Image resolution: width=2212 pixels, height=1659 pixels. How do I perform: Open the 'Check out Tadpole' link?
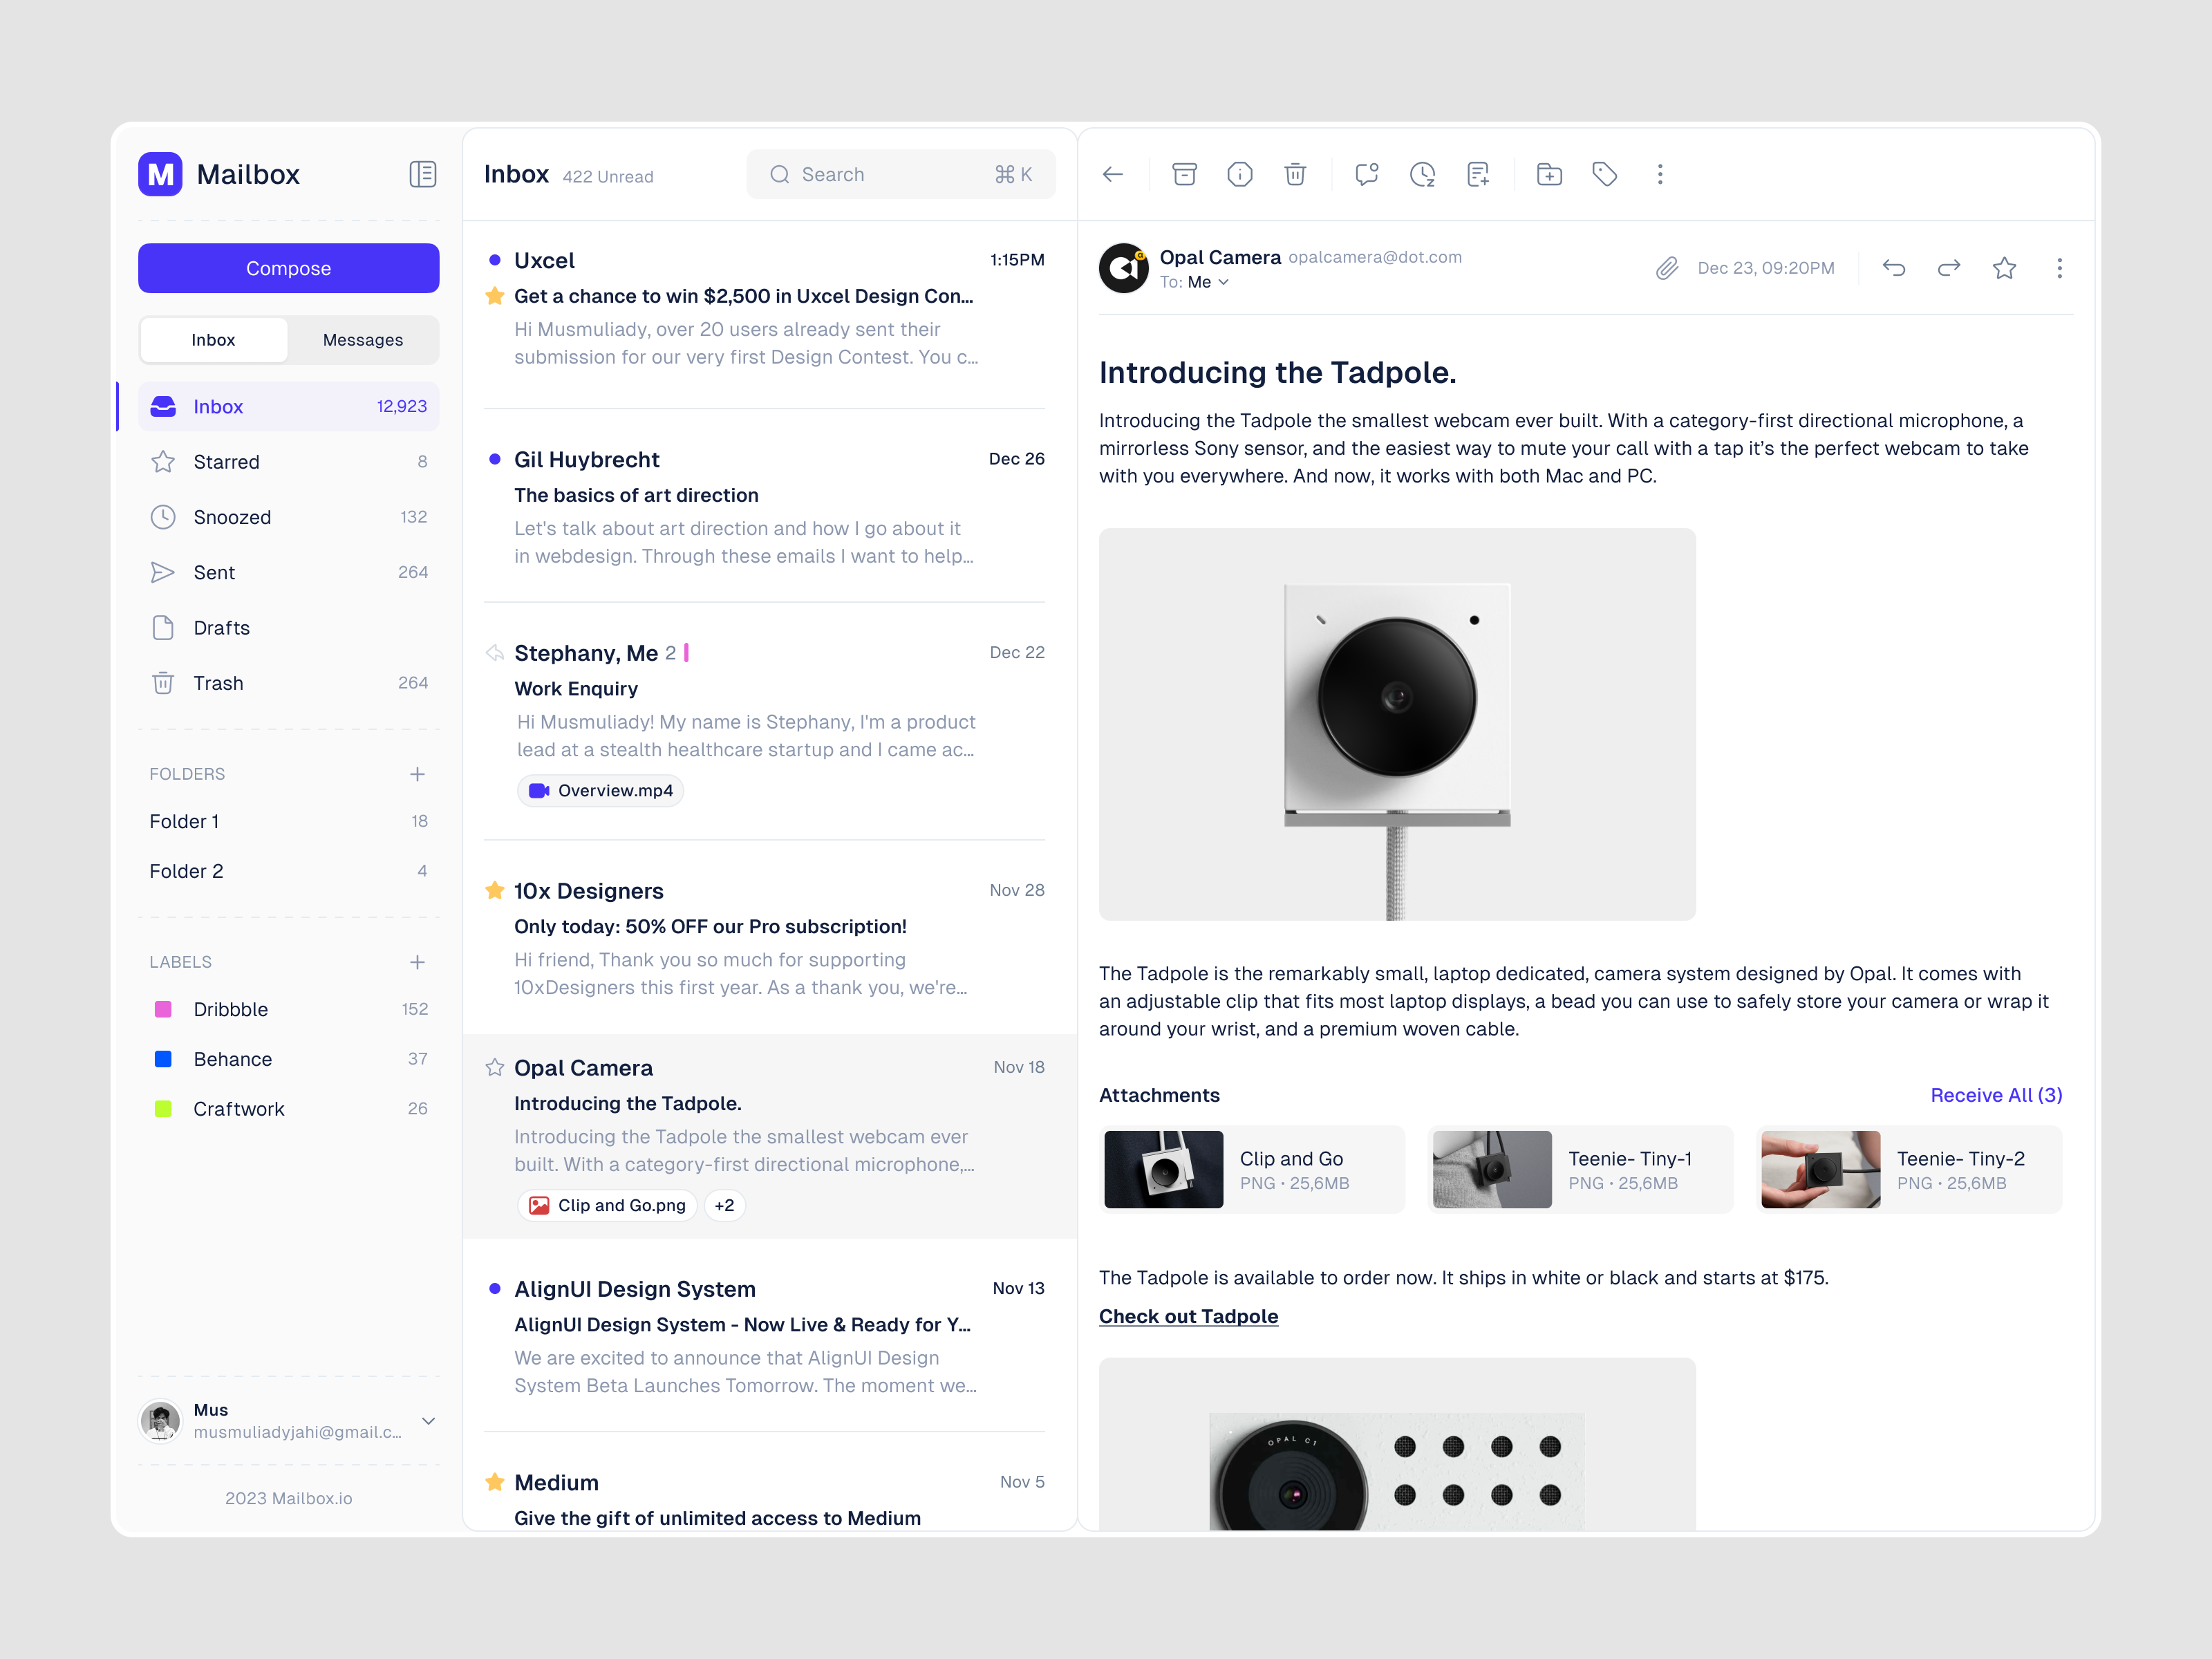(x=1188, y=1316)
